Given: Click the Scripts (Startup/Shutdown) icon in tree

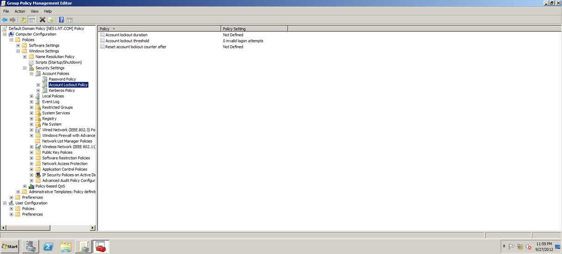Looking at the screenshot, I should [31, 62].
